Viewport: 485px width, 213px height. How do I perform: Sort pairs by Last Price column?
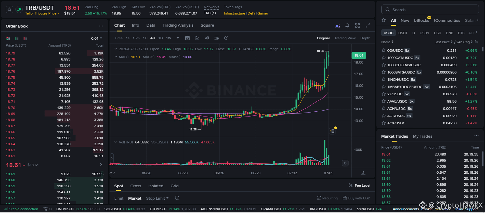(x=443, y=42)
